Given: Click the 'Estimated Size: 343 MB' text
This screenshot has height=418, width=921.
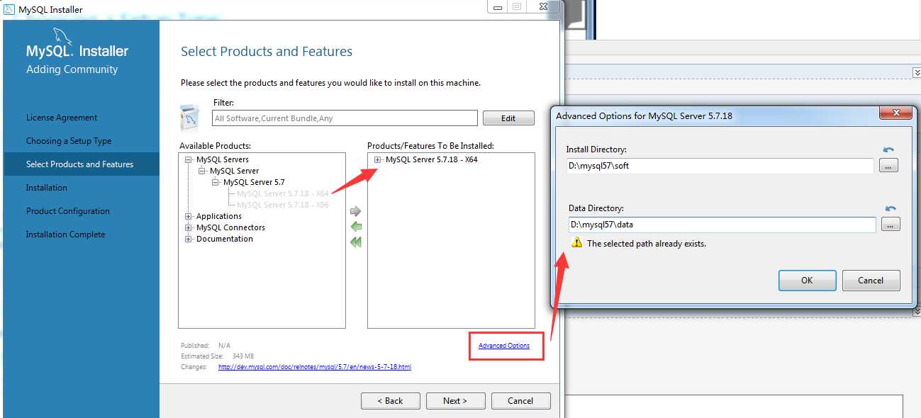Looking at the screenshot, I should tap(218, 356).
